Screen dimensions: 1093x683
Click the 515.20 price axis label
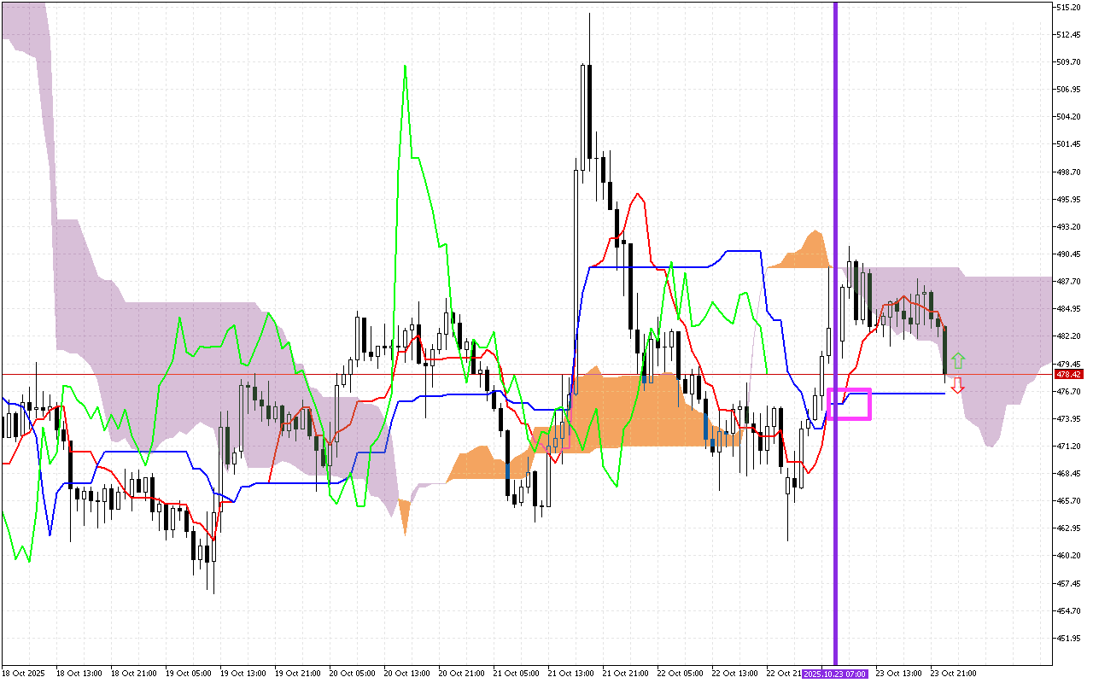click(x=1069, y=7)
